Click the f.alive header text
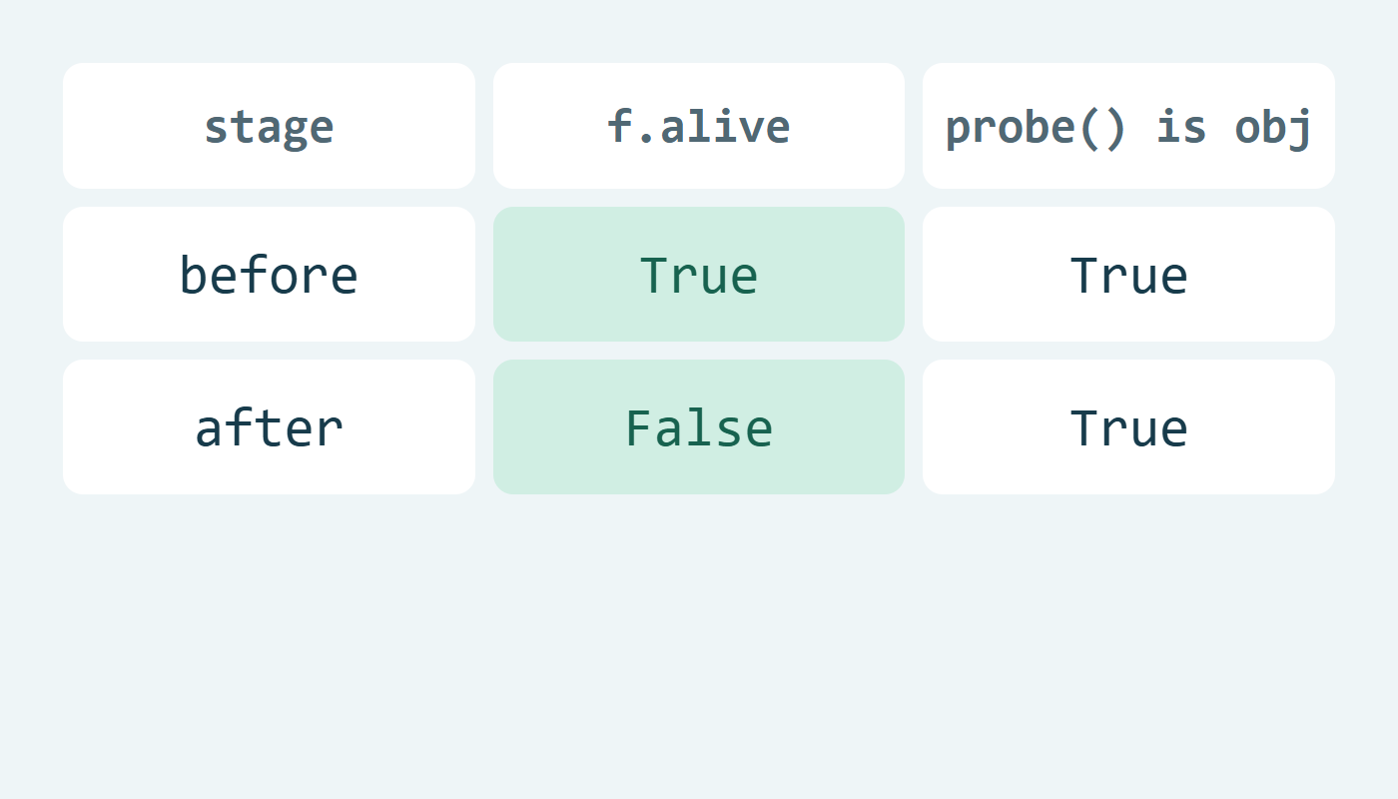The image size is (1398, 799). pos(699,126)
